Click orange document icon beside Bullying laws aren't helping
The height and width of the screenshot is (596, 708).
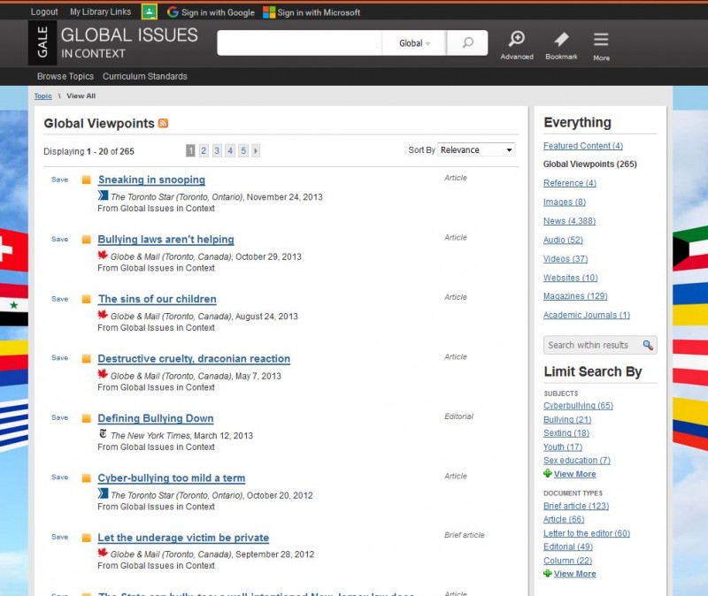pyautogui.click(x=86, y=240)
